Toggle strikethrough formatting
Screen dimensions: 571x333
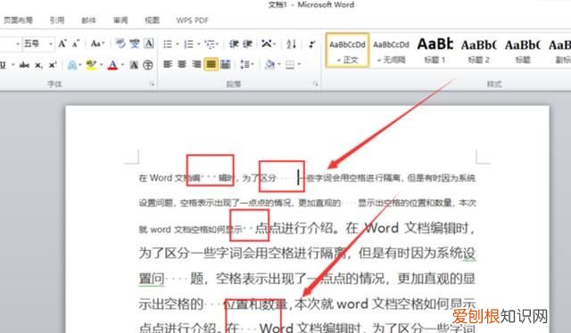click(x=24, y=65)
